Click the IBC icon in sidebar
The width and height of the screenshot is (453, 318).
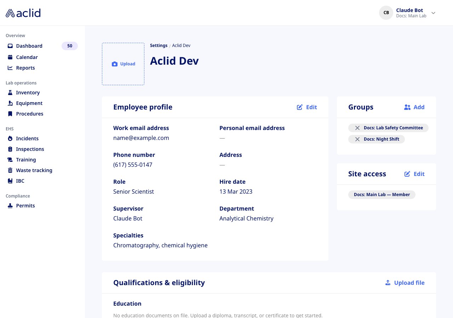point(10,181)
